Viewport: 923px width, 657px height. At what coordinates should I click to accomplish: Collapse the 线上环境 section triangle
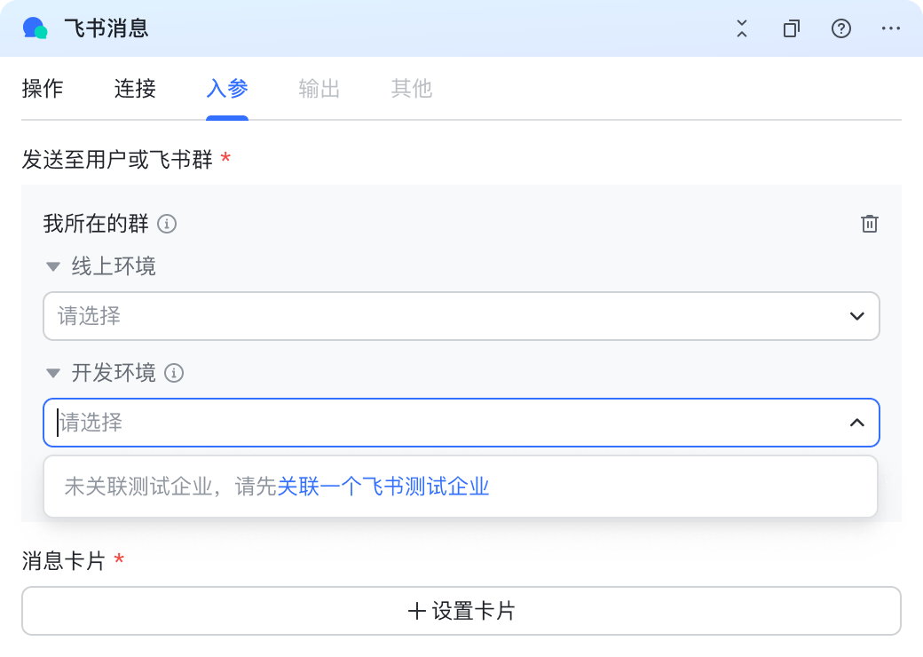pos(53,266)
